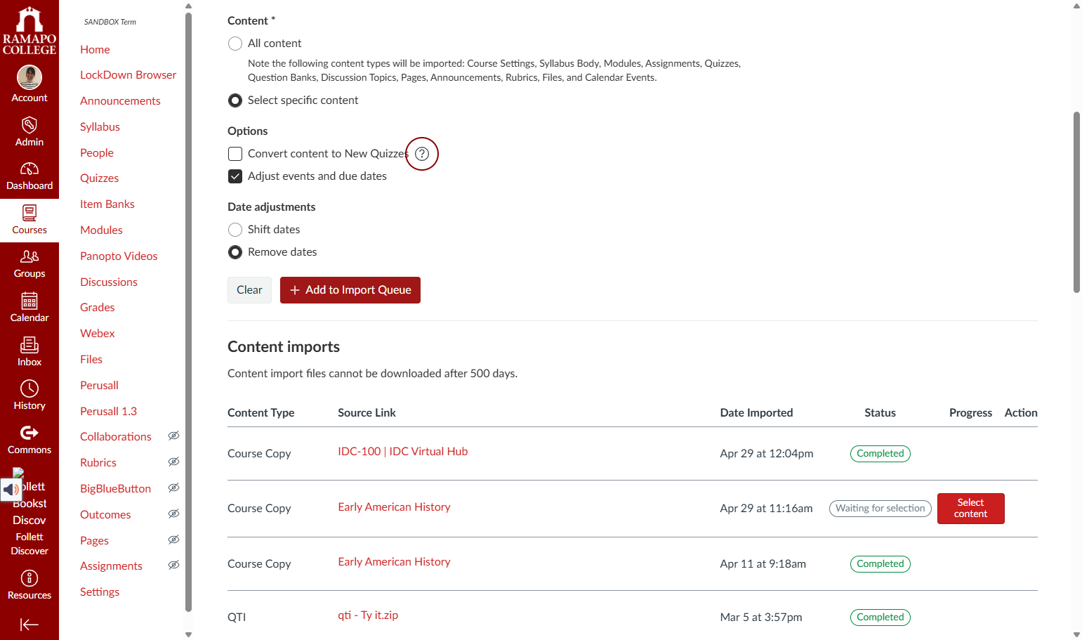Viewport: 1082px width, 640px height.
Task: Open Panopto Videos in the course menu
Action: 119,256
